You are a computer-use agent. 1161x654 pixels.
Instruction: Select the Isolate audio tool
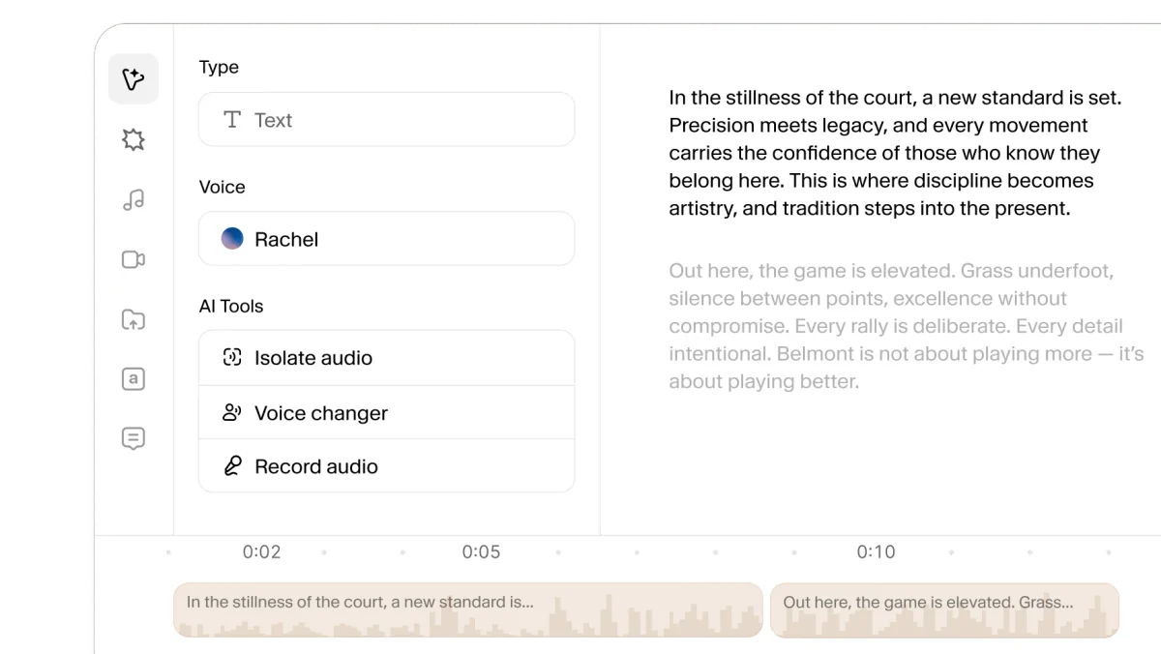point(313,357)
